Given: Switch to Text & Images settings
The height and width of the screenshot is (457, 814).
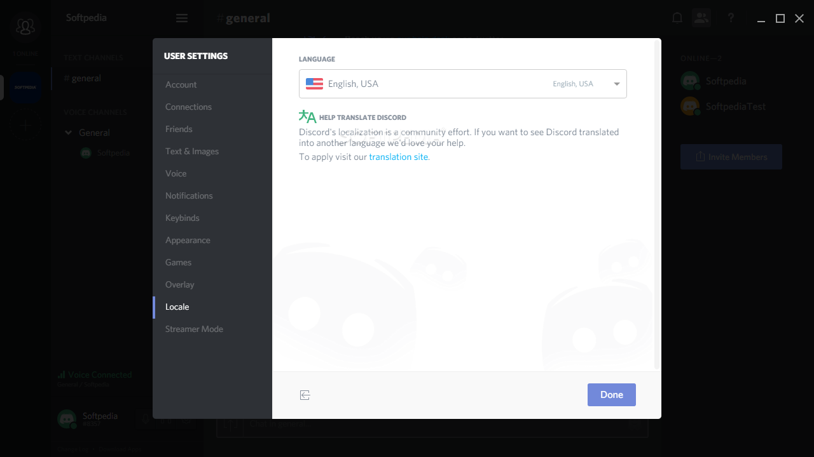Looking at the screenshot, I should (x=212, y=151).
